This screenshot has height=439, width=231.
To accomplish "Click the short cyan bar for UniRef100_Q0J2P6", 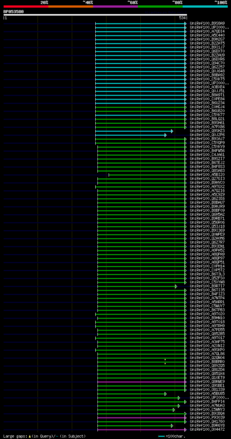I will coord(131,135).
